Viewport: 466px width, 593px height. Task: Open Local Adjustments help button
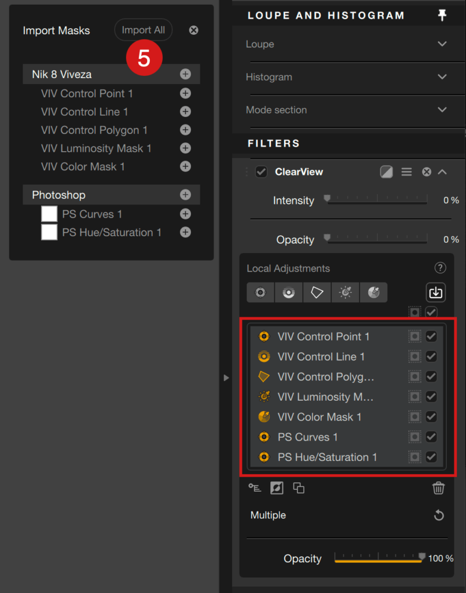[440, 268]
